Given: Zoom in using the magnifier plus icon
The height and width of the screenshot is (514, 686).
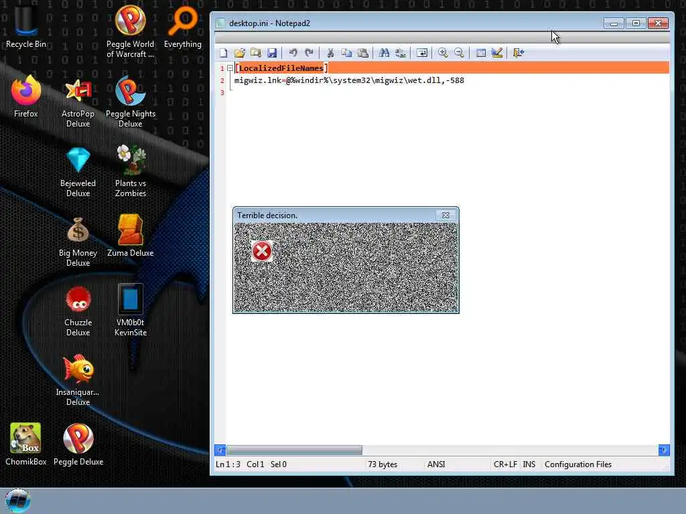Looking at the screenshot, I should 443,53.
